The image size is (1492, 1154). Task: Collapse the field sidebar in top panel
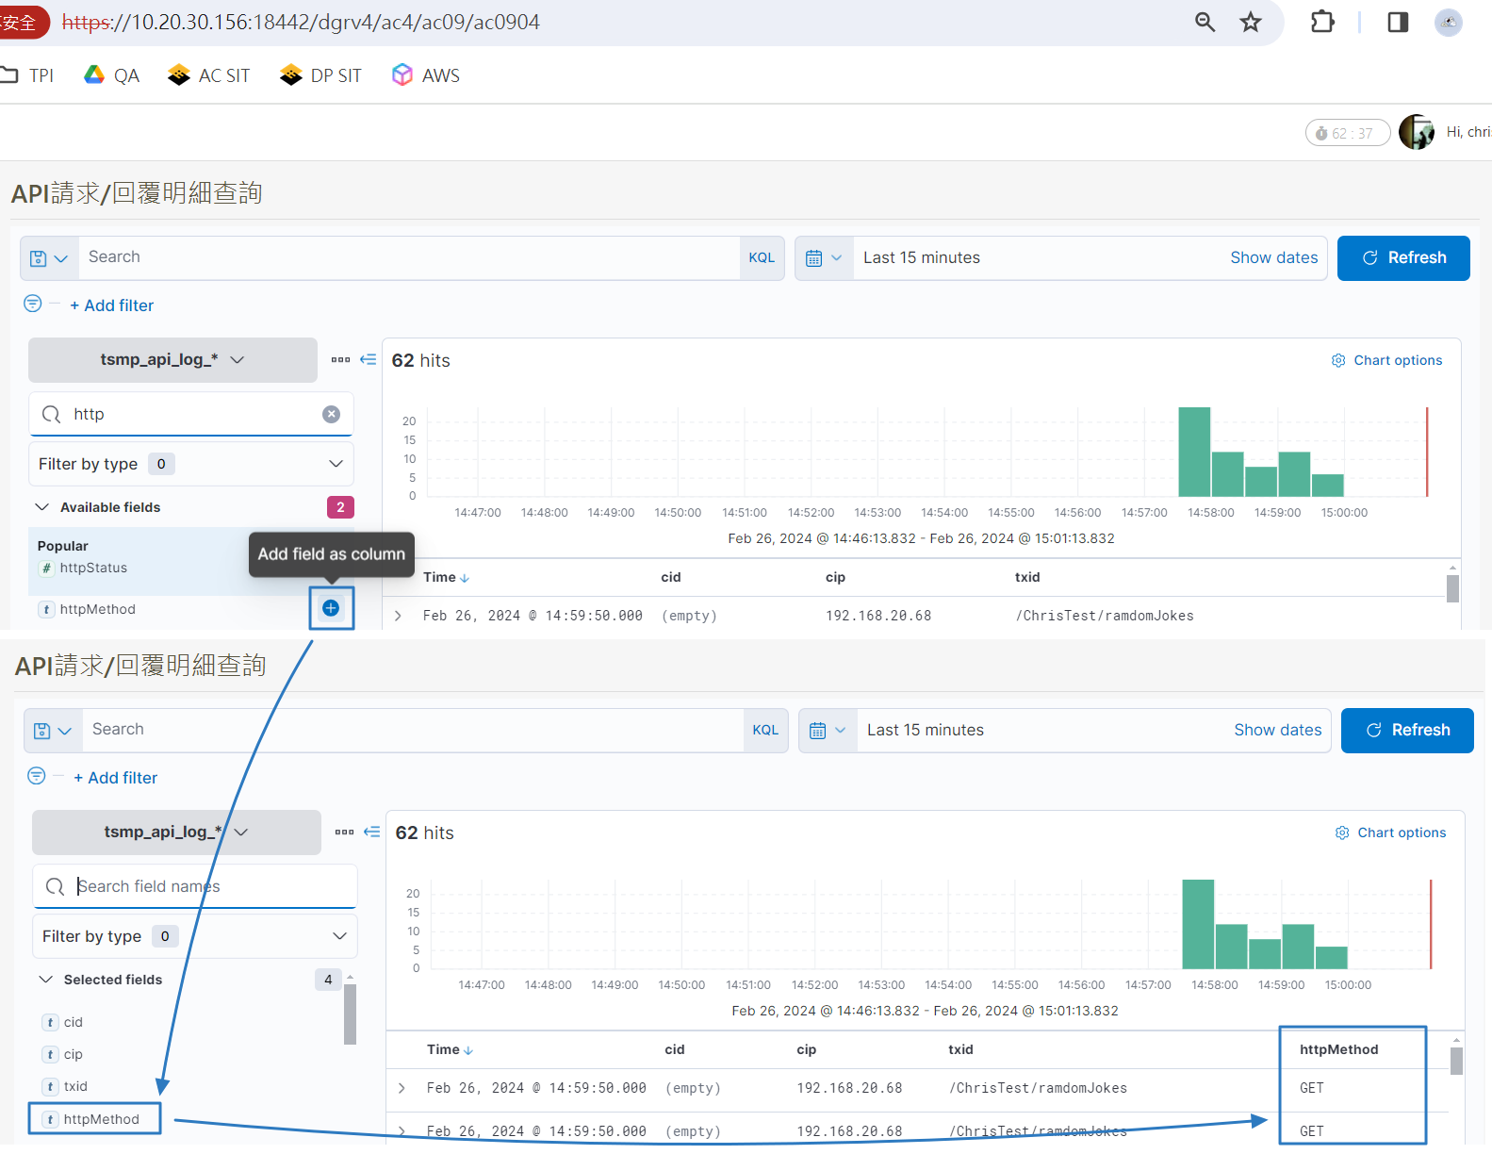[369, 360]
